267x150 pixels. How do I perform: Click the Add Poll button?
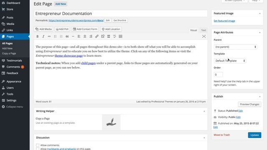click(62, 29)
